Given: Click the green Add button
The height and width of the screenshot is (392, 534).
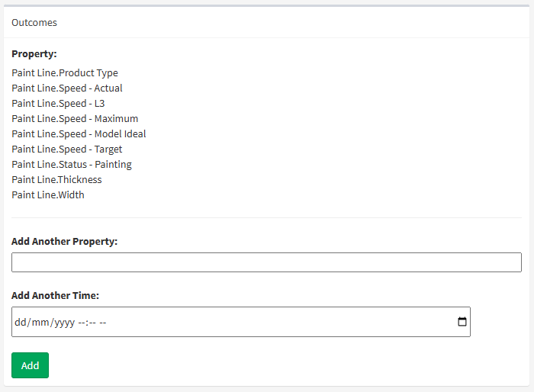Looking at the screenshot, I should [x=30, y=365].
